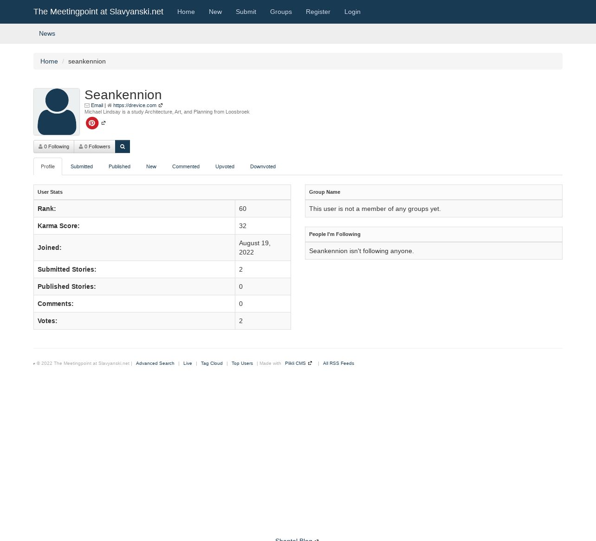Click the external link icon beside Pinterest
Viewport: 596px width, 541px height.
pyautogui.click(x=104, y=123)
